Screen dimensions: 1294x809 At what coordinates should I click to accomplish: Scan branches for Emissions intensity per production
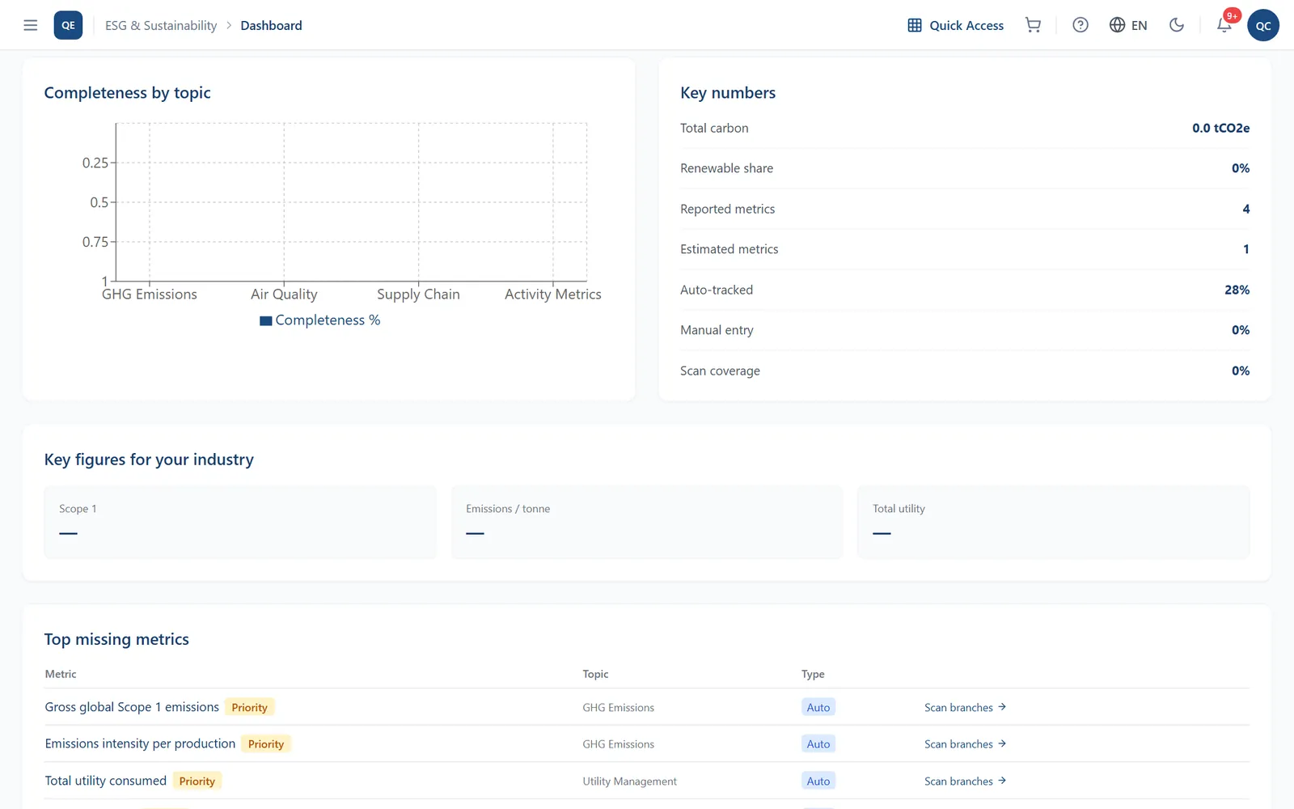[x=965, y=744]
